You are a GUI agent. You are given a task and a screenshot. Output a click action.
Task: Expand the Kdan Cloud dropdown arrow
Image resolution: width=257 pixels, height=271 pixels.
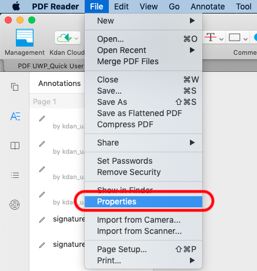(x=76, y=38)
